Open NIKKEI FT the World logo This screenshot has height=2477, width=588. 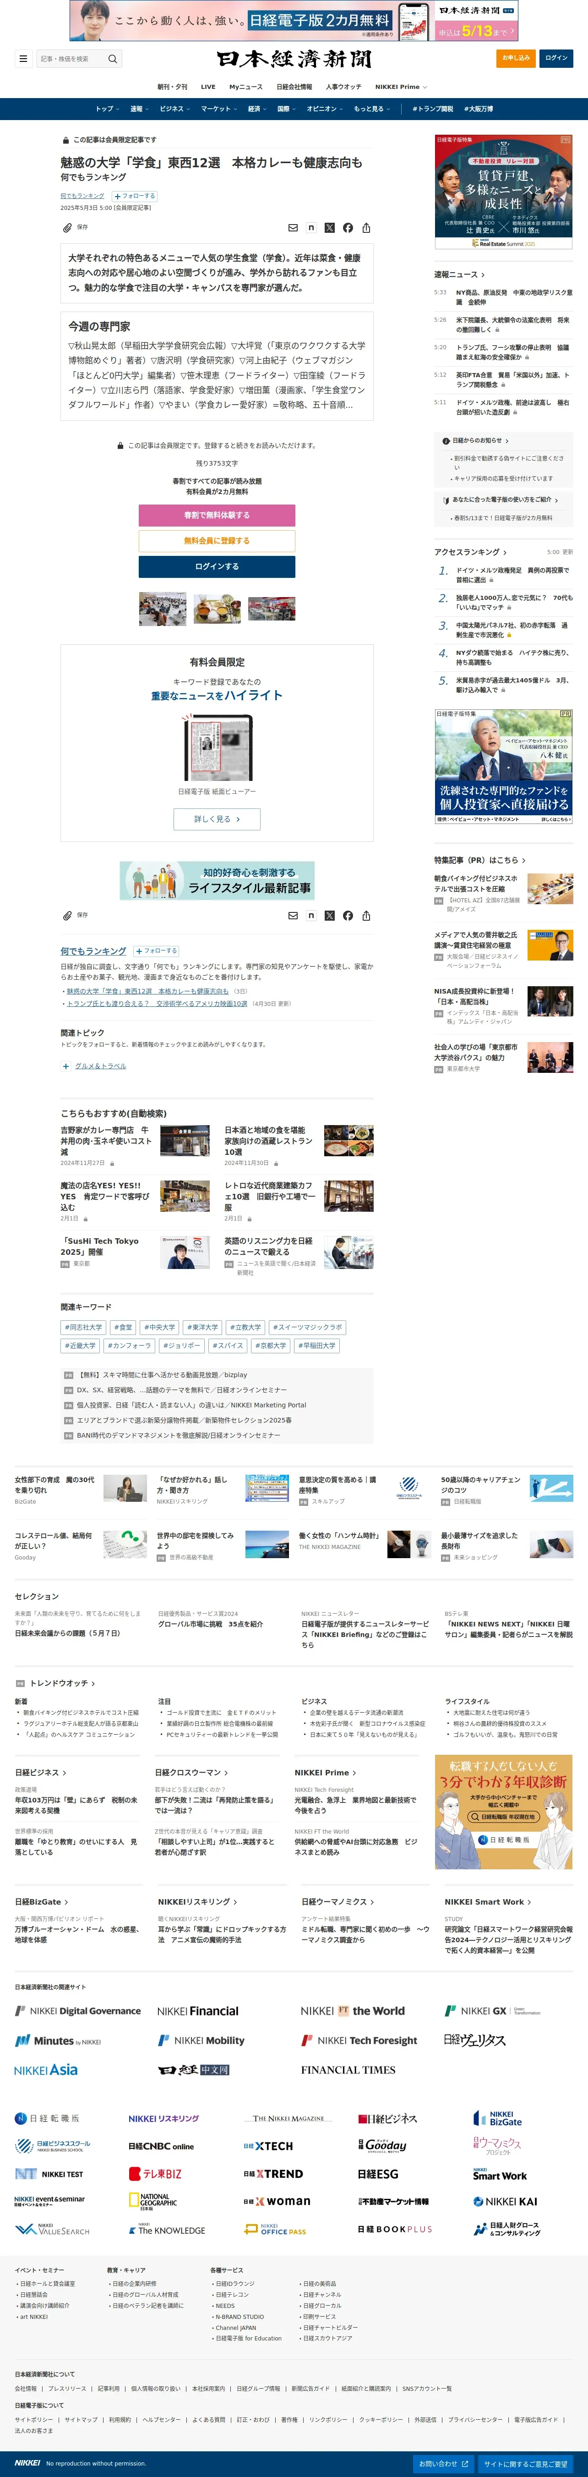[x=353, y=2010]
